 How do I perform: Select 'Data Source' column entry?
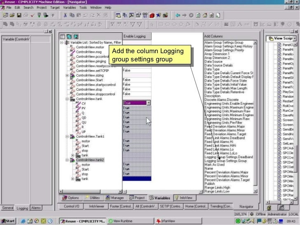click(x=213, y=62)
